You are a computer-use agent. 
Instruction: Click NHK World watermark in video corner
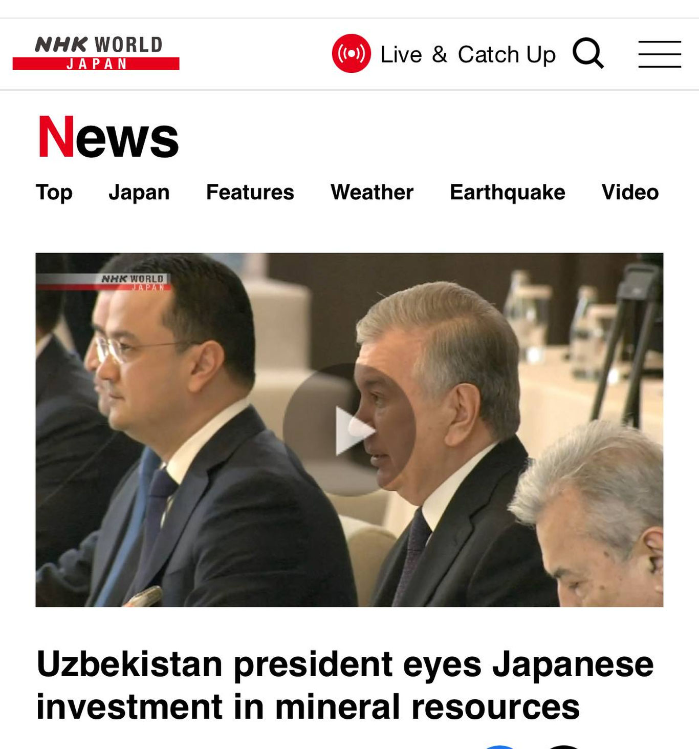132,282
